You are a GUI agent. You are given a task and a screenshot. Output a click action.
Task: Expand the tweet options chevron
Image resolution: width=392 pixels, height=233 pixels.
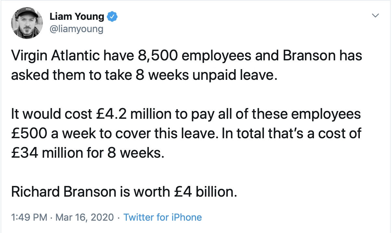(375, 16)
